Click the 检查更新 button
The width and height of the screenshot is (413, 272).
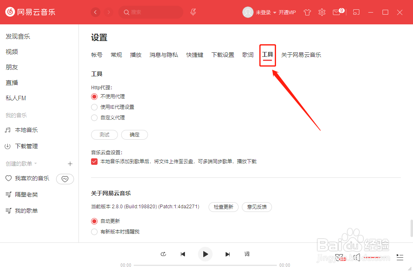pos(223,207)
